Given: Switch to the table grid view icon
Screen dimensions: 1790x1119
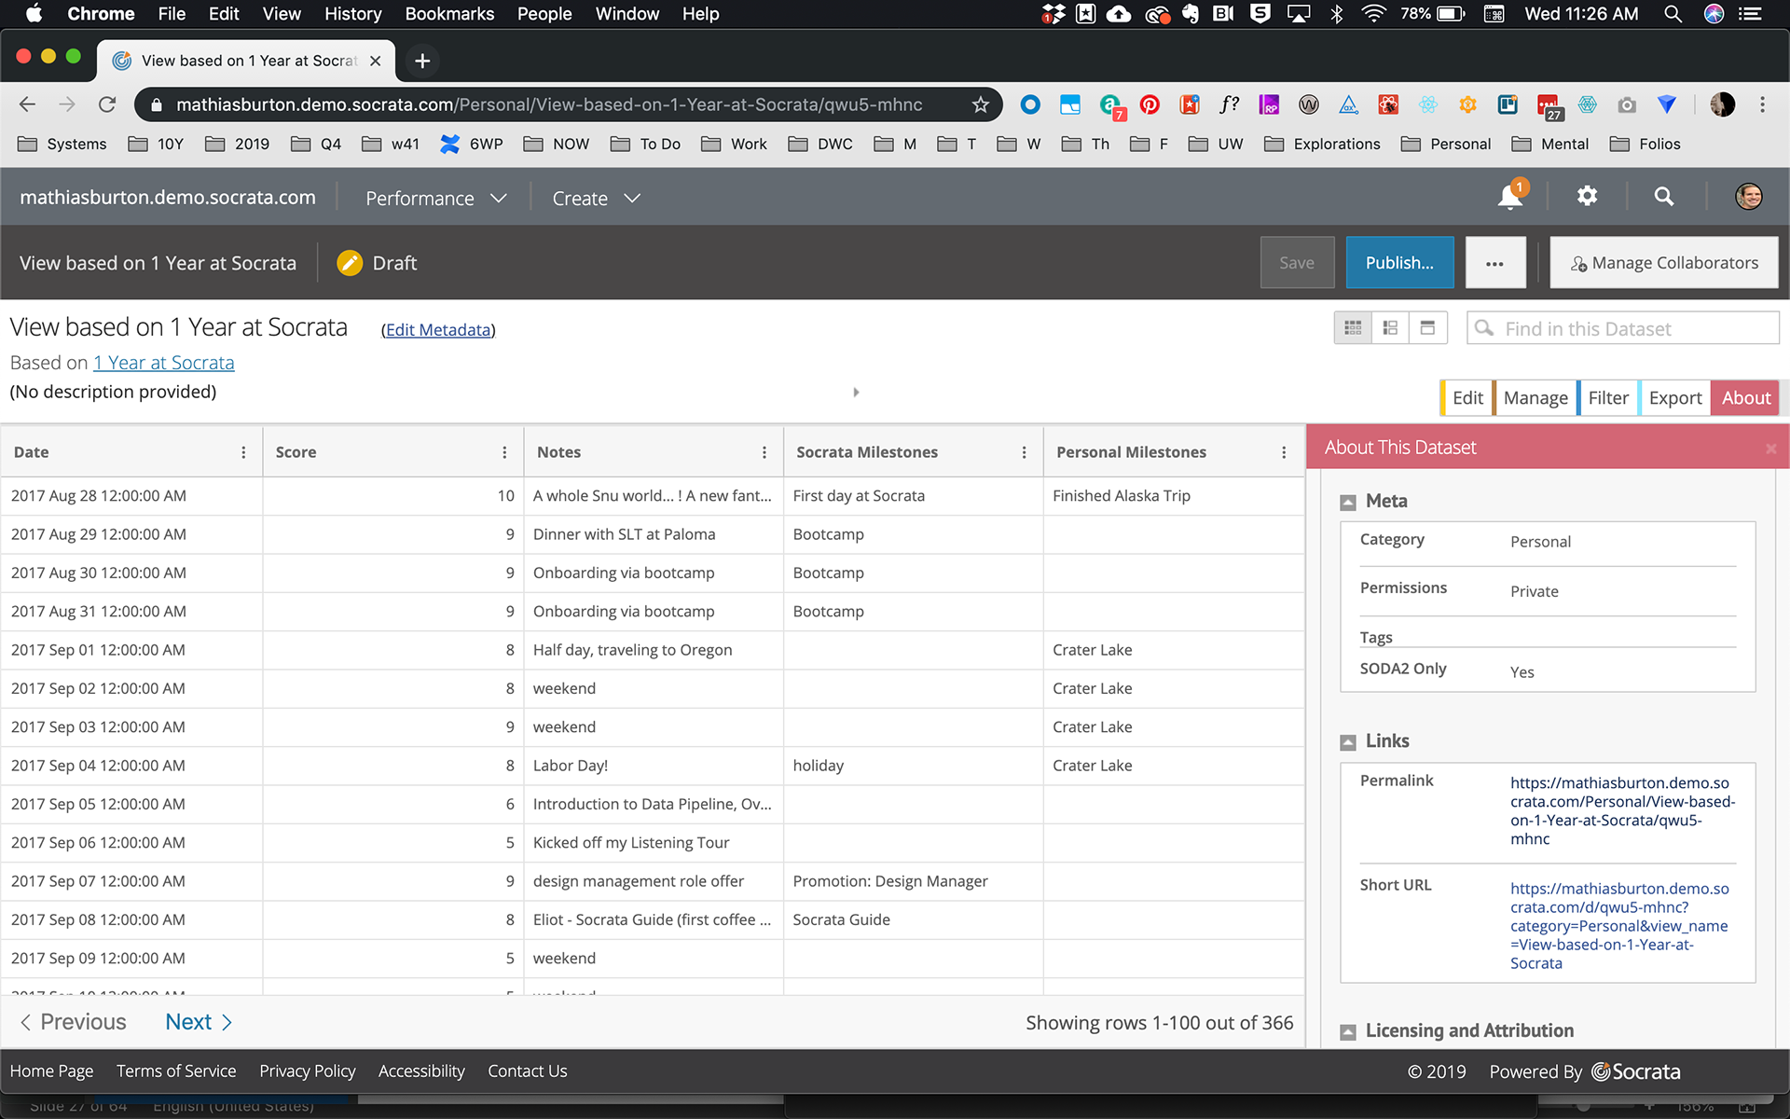Looking at the screenshot, I should click(x=1353, y=328).
